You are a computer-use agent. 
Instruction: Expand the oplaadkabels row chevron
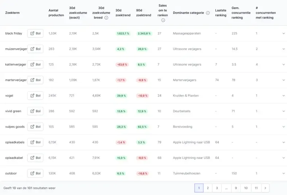point(283,142)
